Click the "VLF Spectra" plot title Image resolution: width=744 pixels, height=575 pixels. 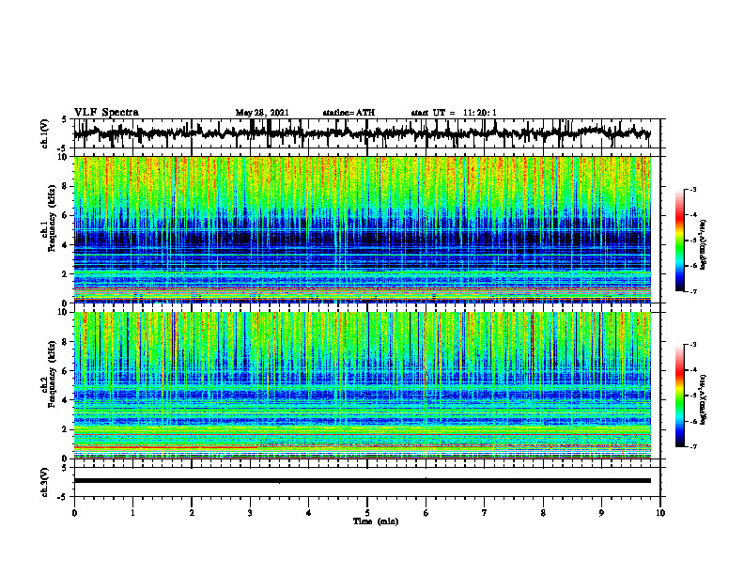[106, 113]
